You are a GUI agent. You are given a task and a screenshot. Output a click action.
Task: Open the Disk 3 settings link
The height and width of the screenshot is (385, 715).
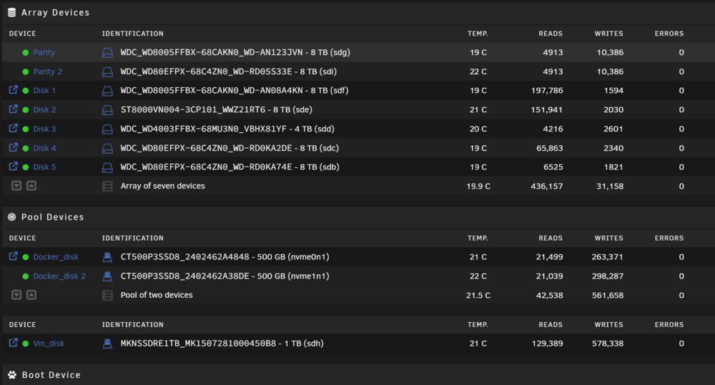[x=44, y=129]
